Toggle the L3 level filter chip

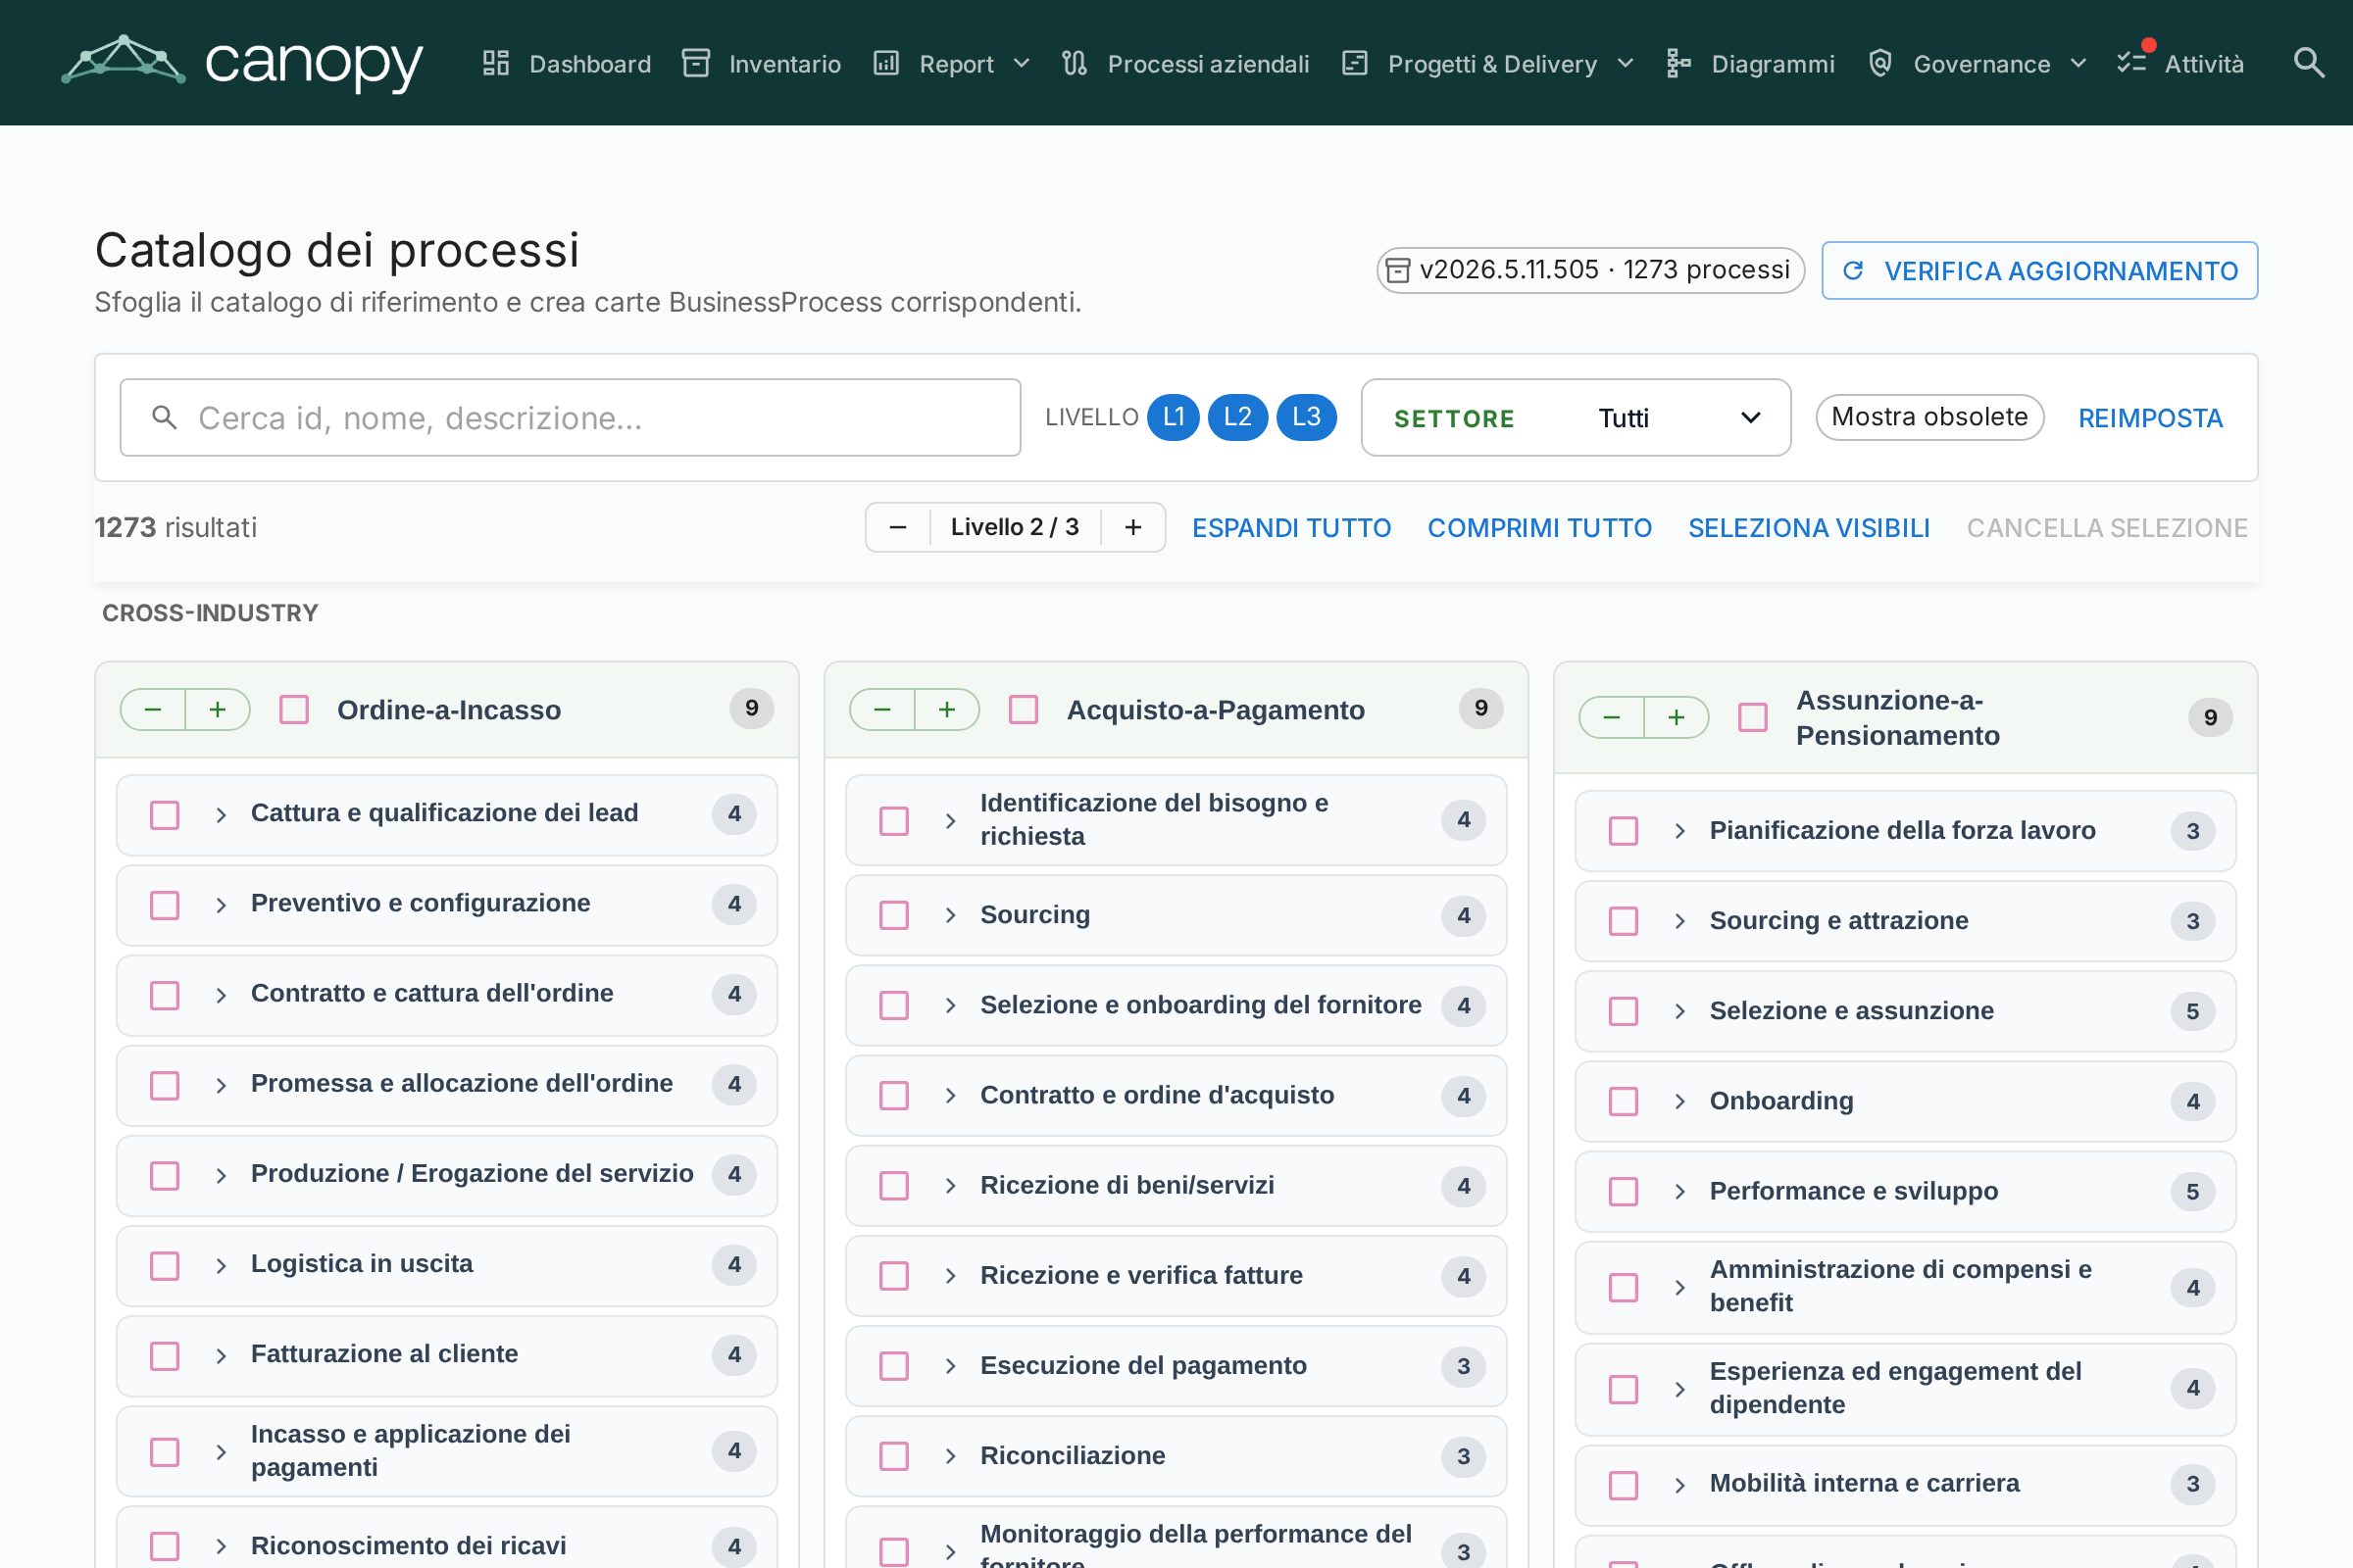pos(1307,417)
